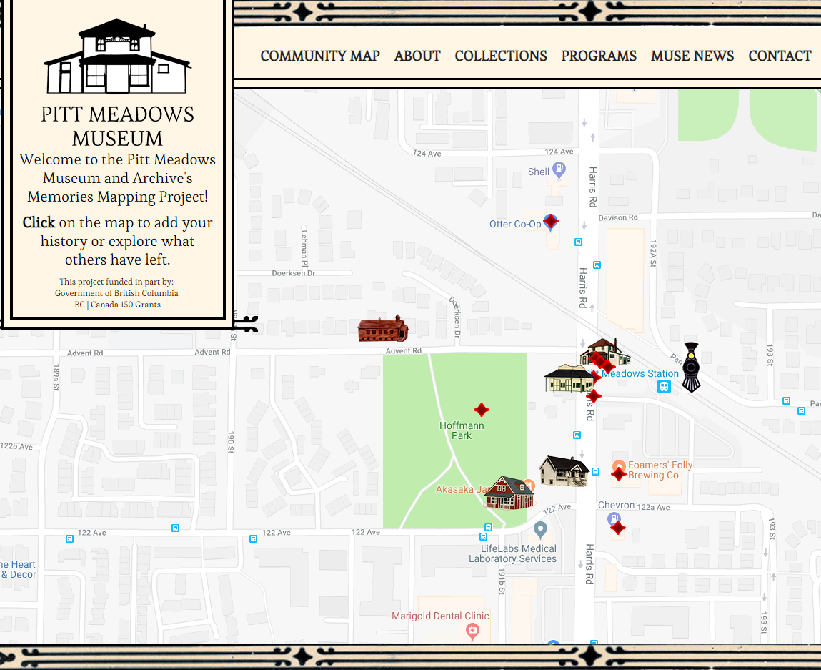Click the lowest red diamond along Harris Rd near the station

pyautogui.click(x=594, y=395)
